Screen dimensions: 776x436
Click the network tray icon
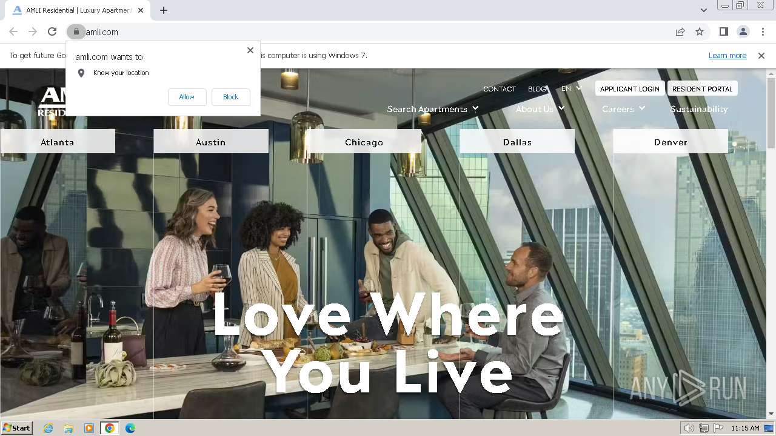pyautogui.click(x=704, y=428)
